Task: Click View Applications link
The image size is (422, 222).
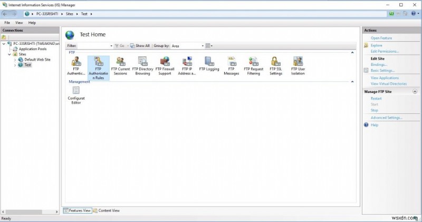Action: tap(385, 78)
